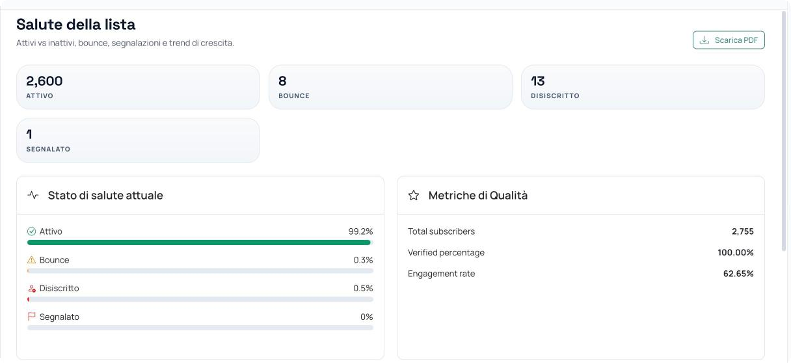Click the green Attivo progress bar
791x364 pixels.
click(199, 242)
